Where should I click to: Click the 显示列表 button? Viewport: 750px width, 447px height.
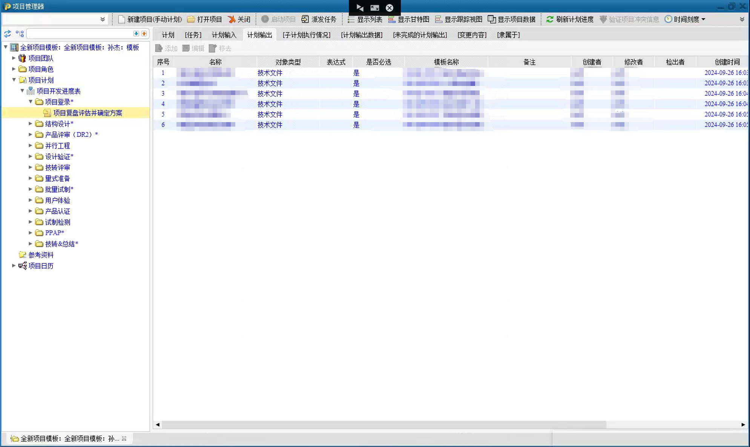(365, 19)
